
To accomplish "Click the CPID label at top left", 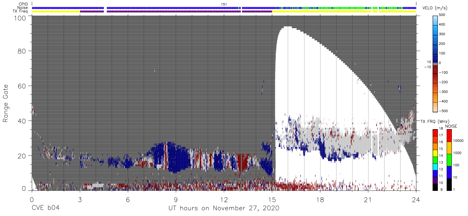I will point(23,4).
